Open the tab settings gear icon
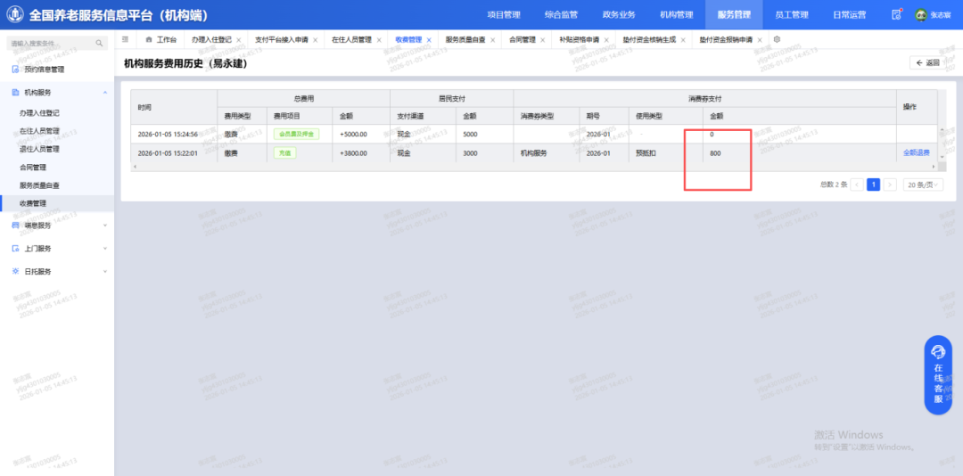Viewport: 963px width, 476px height. 777,39
